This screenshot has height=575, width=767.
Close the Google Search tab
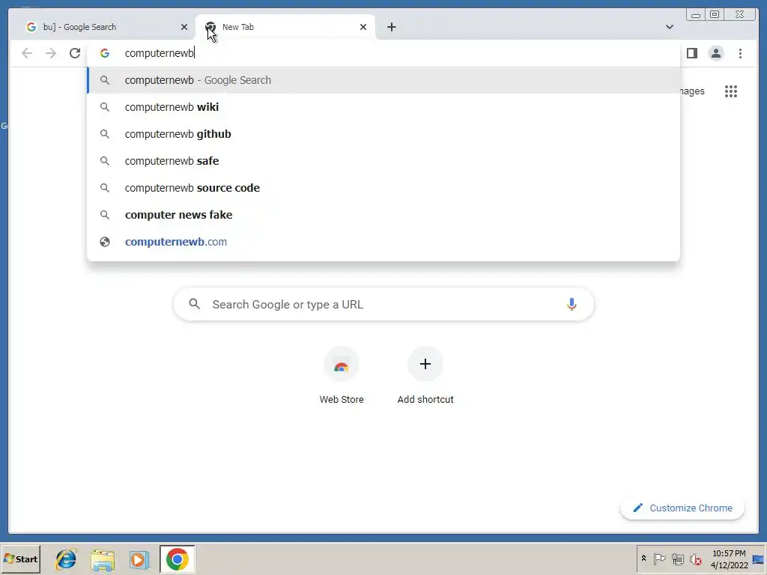click(184, 27)
